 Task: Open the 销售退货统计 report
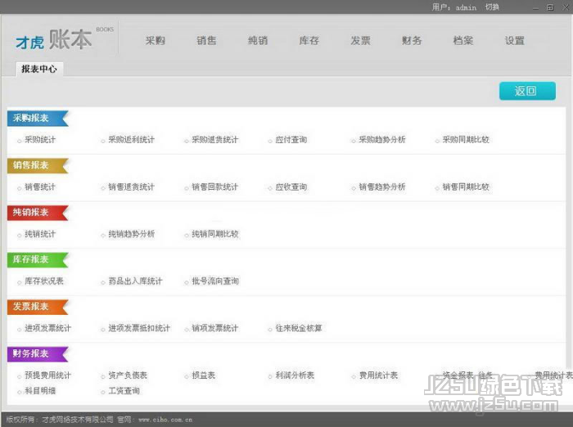click(x=131, y=187)
